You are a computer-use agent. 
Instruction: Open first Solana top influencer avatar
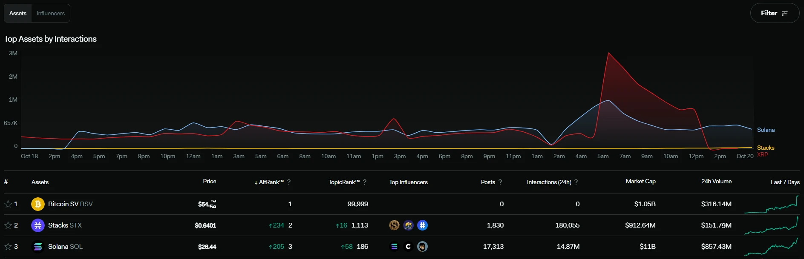point(394,247)
